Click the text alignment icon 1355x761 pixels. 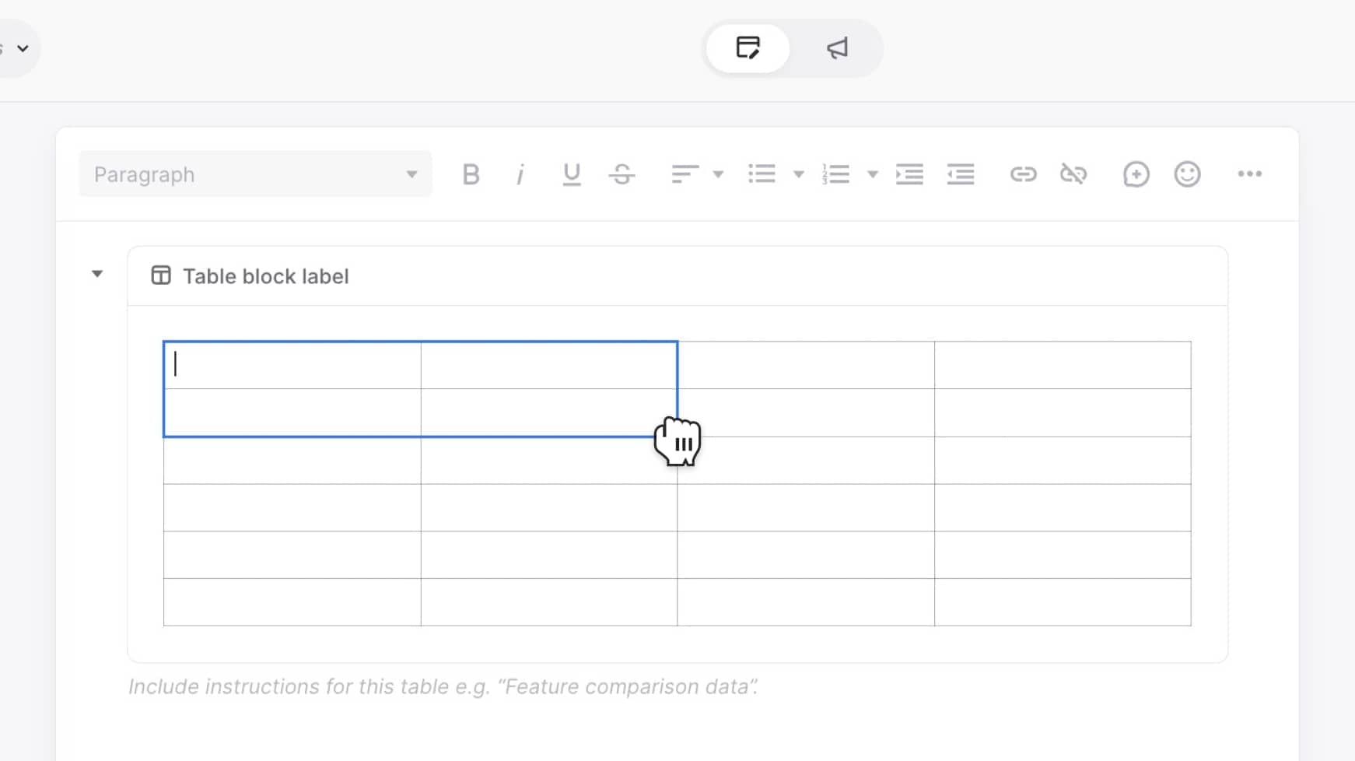pos(685,174)
